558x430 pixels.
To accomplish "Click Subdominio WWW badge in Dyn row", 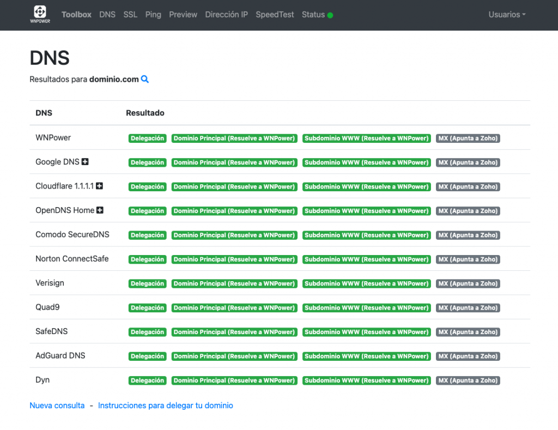I will pyautogui.click(x=367, y=380).
